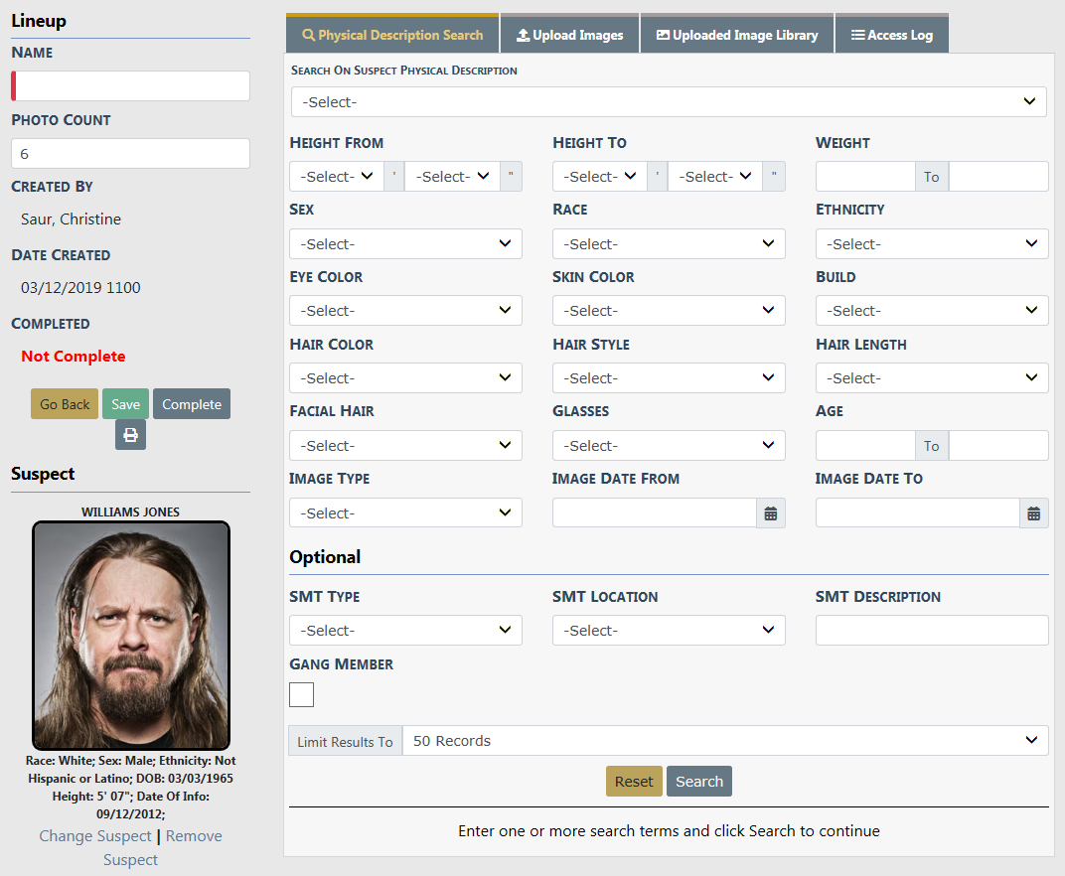
Task: Open the Hair Color dropdown
Action: point(405,378)
